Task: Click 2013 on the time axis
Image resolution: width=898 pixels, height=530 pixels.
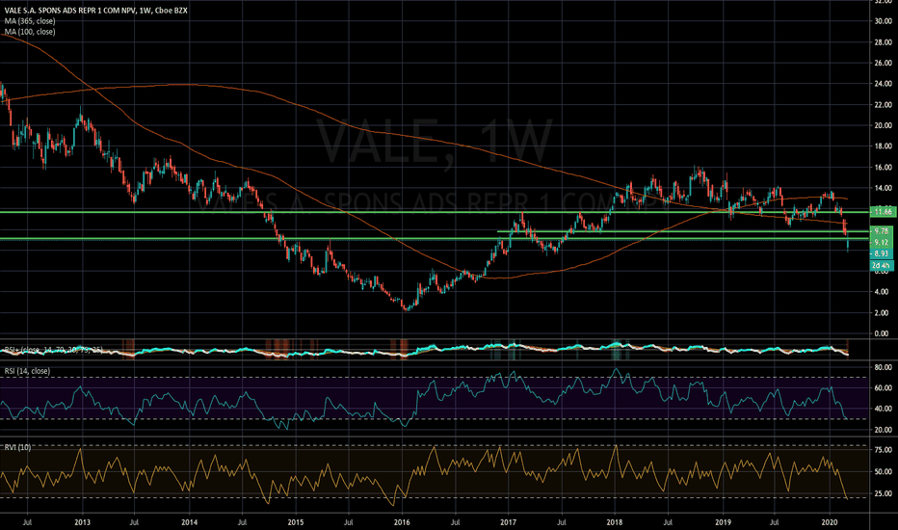Action: (82, 522)
